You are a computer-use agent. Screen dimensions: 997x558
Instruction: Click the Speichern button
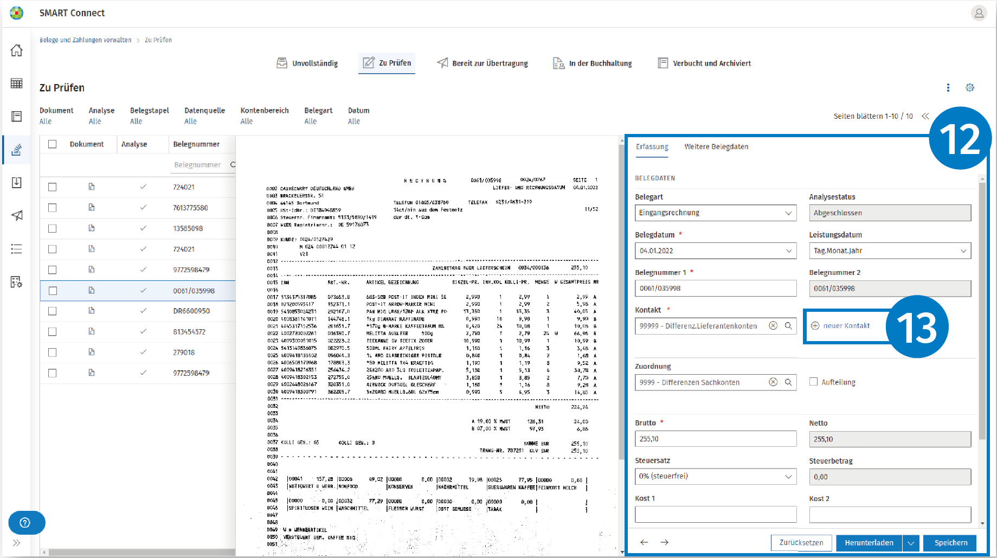pyautogui.click(x=950, y=543)
